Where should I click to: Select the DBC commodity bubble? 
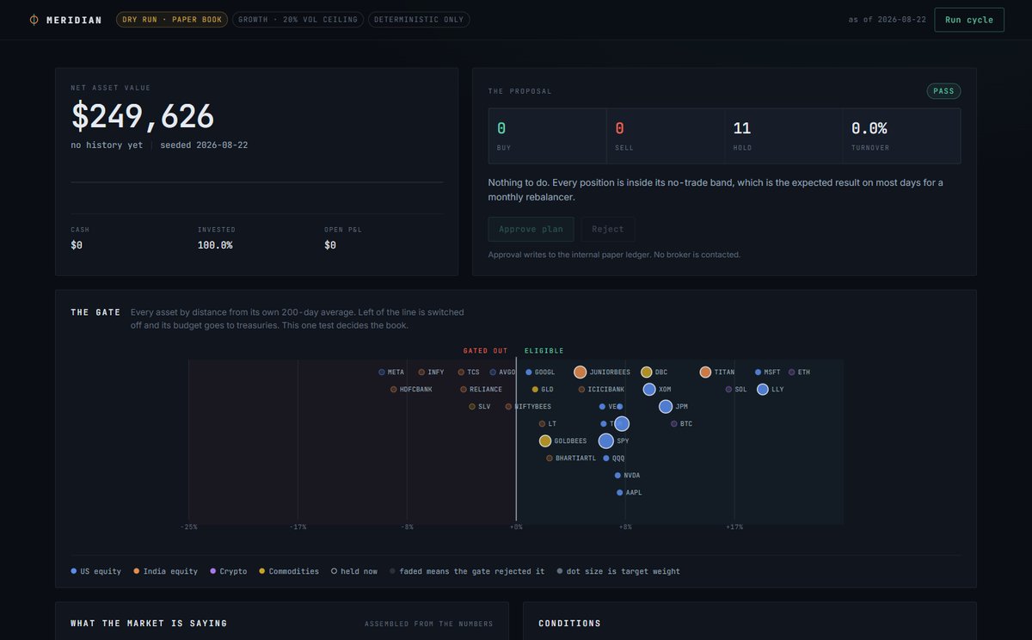pos(647,372)
